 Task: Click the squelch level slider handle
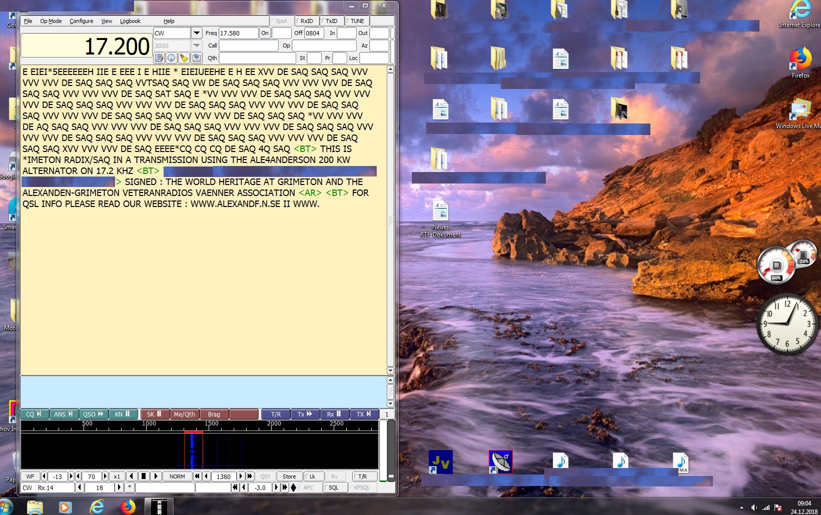tap(391, 476)
